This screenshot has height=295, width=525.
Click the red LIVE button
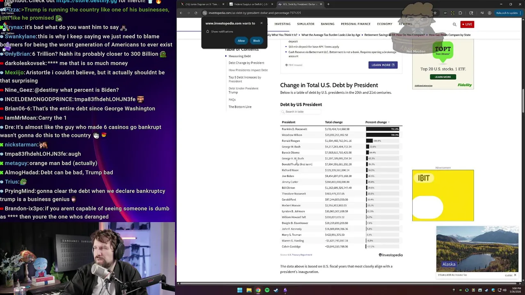467,24
